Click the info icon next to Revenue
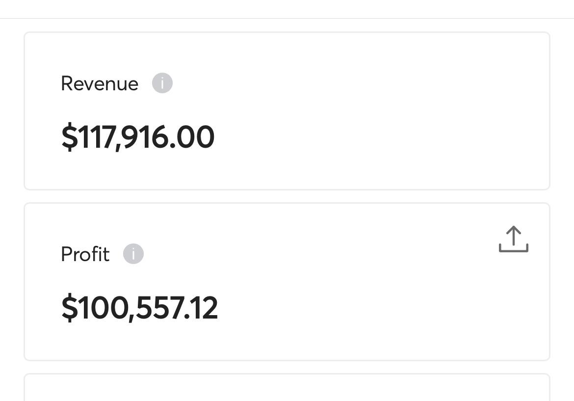The height and width of the screenshot is (401, 574). [x=162, y=83]
